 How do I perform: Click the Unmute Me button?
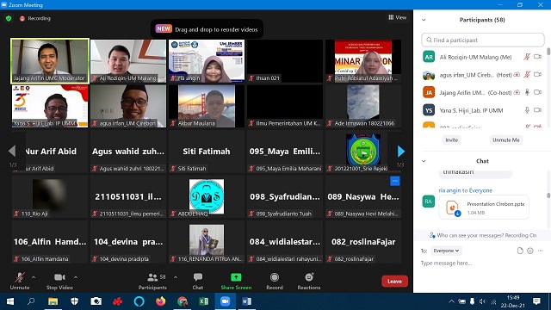coord(505,139)
